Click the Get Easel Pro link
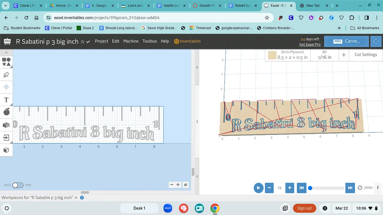The width and height of the screenshot is (383, 215). click(x=310, y=44)
